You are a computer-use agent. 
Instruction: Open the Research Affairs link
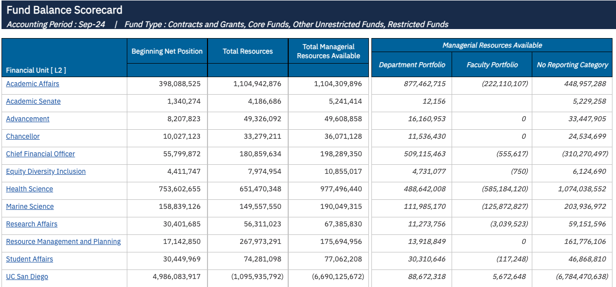[32, 224]
